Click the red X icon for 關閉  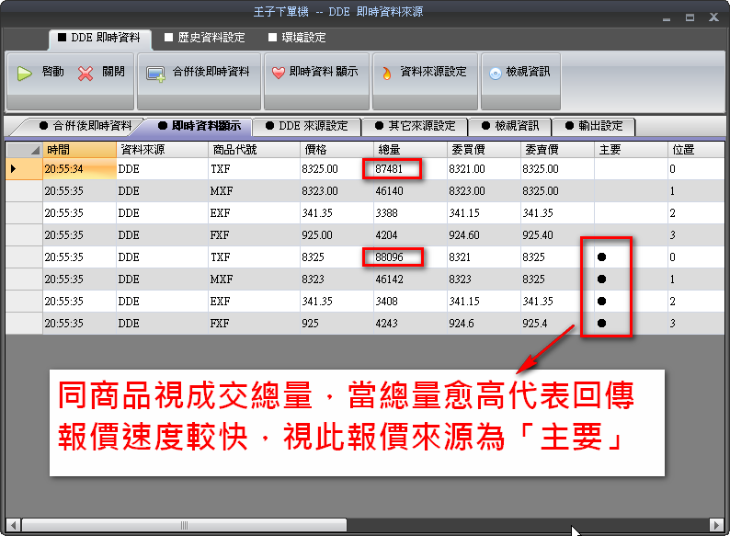click(86, 74)
